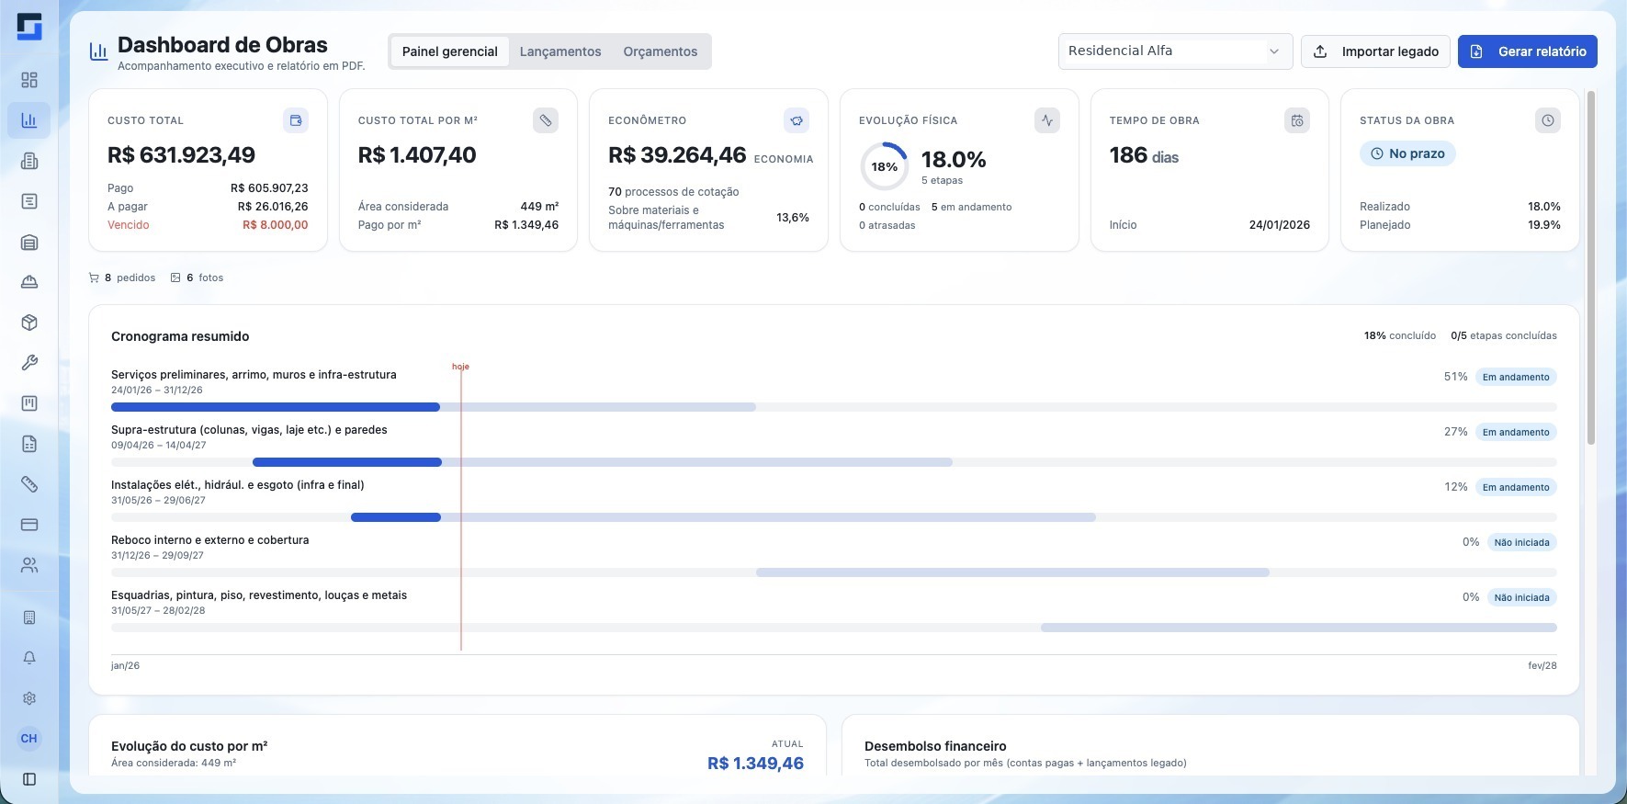This screenshot has height=804, width=1627.
Task: Click the 186 dias value
Action: tap(1144, 155)
